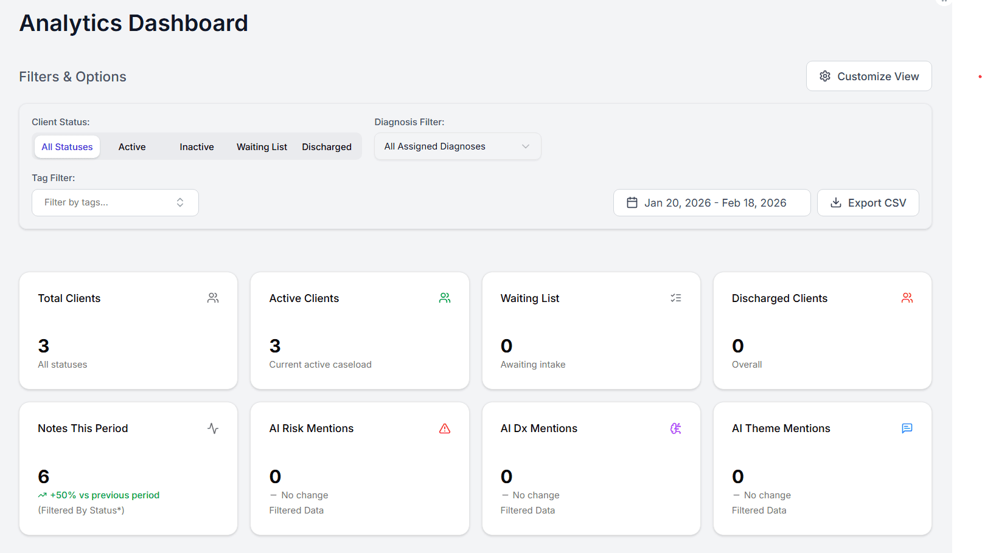Viewport: 982px width, 553px height.
Task: Click the people icon on Total Clients card
Action: click(213, 298)
